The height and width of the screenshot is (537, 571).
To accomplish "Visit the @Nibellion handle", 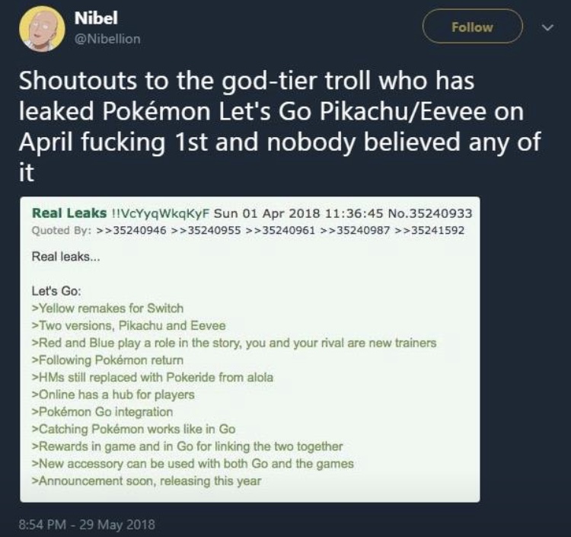I will [107, 39].
